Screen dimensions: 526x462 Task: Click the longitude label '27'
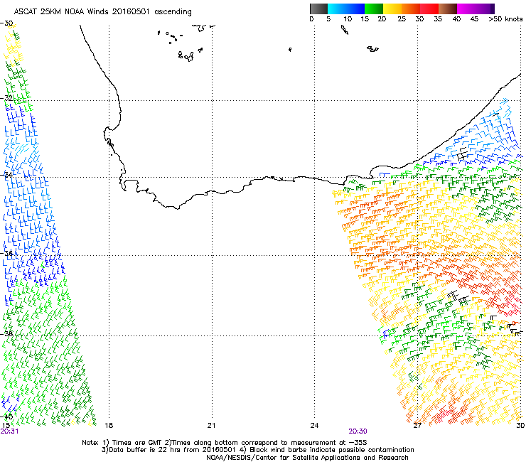click(x=417, y=426)
